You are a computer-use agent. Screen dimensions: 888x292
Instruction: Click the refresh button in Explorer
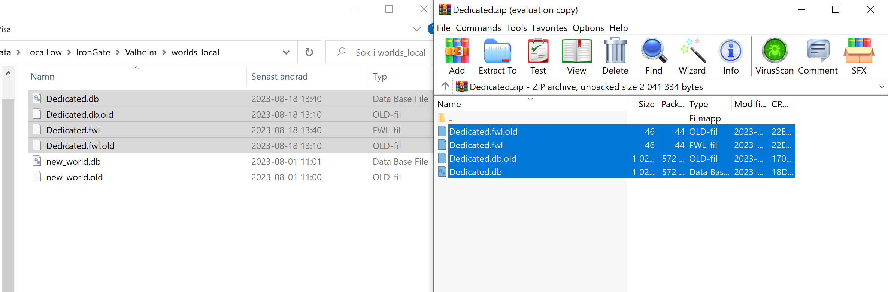(309, 52)
